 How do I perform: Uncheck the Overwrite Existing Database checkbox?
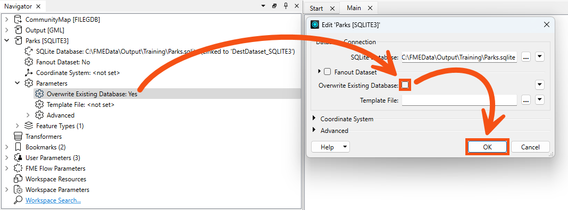(405, 85)
